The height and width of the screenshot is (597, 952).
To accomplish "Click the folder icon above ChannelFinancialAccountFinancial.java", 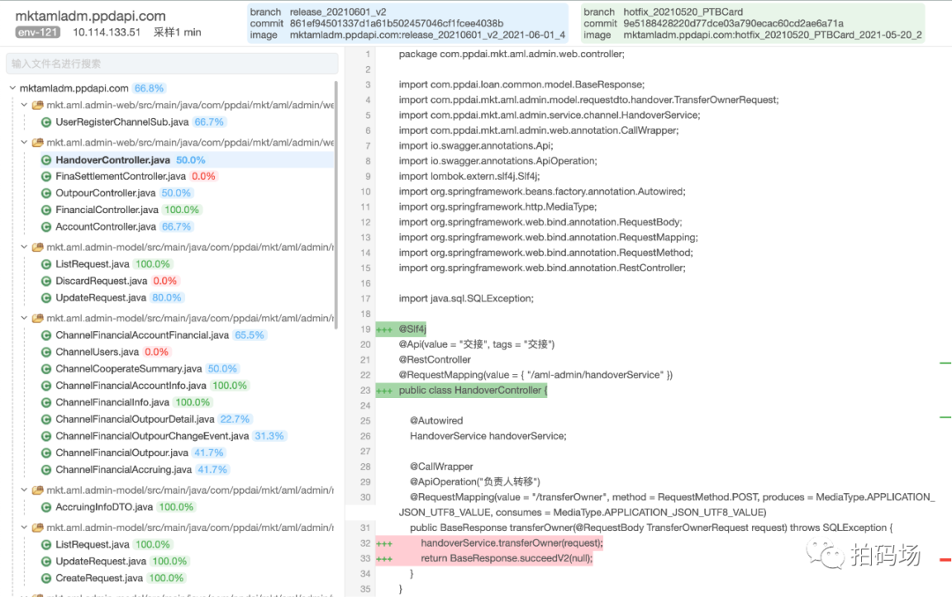I will point(37,318).
